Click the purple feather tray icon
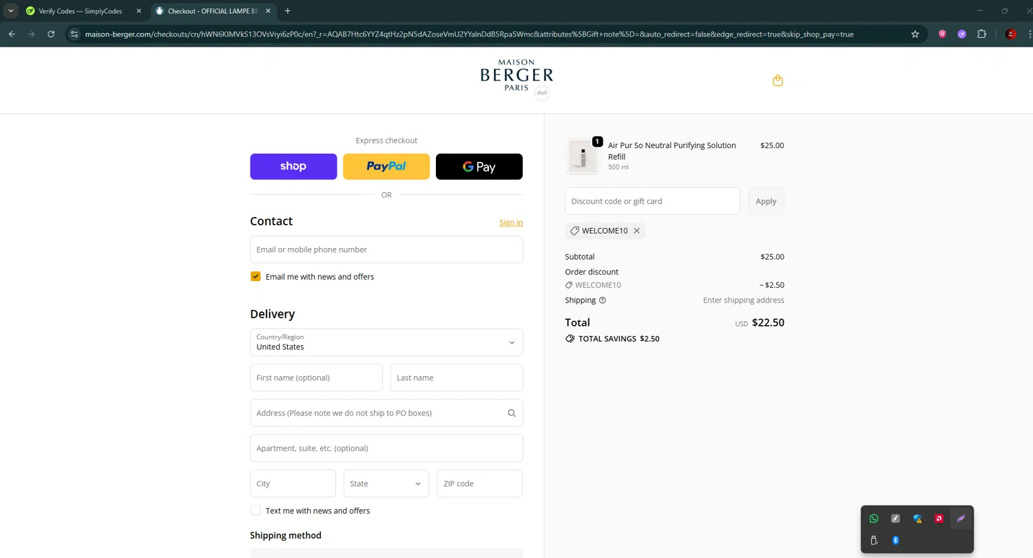Viewport: 1033px width, 558px height. 961,519
